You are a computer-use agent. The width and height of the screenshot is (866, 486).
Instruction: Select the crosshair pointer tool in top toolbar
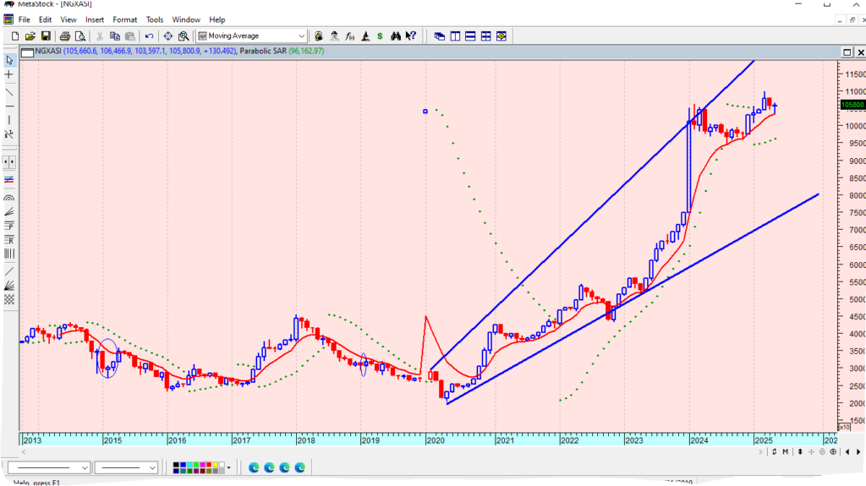167,36
